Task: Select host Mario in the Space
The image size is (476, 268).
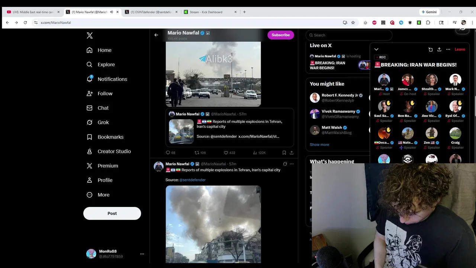Action: 384,85
